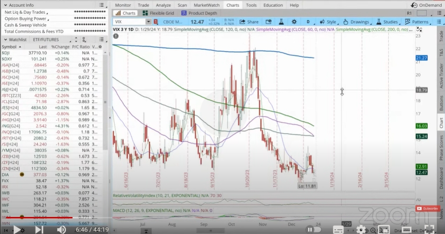Viewport: 445px width, 234px height.
Task: Change the D aggregation timeframe
Action: 308,22
